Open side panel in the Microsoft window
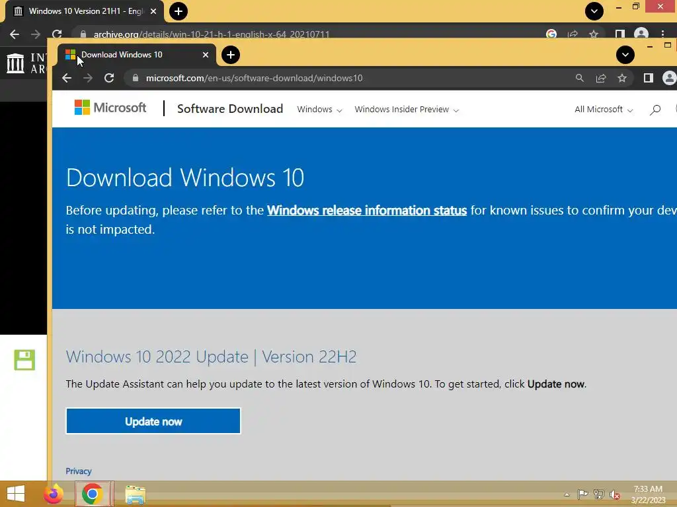The image size is (677, 507). [648, 78]
